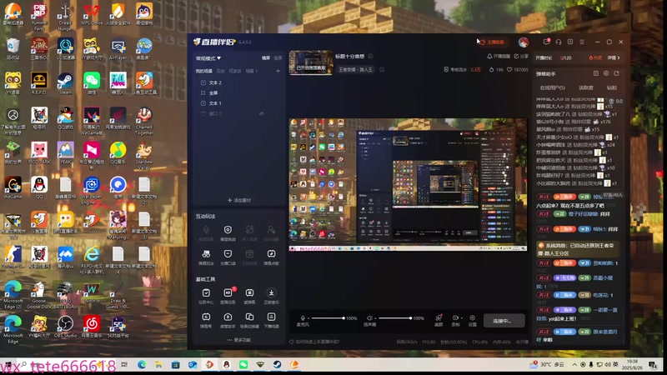Open the last tool in 基础工具 bottom row
The width and height of the screenshot is (667, 375).
tap(271, 320)
